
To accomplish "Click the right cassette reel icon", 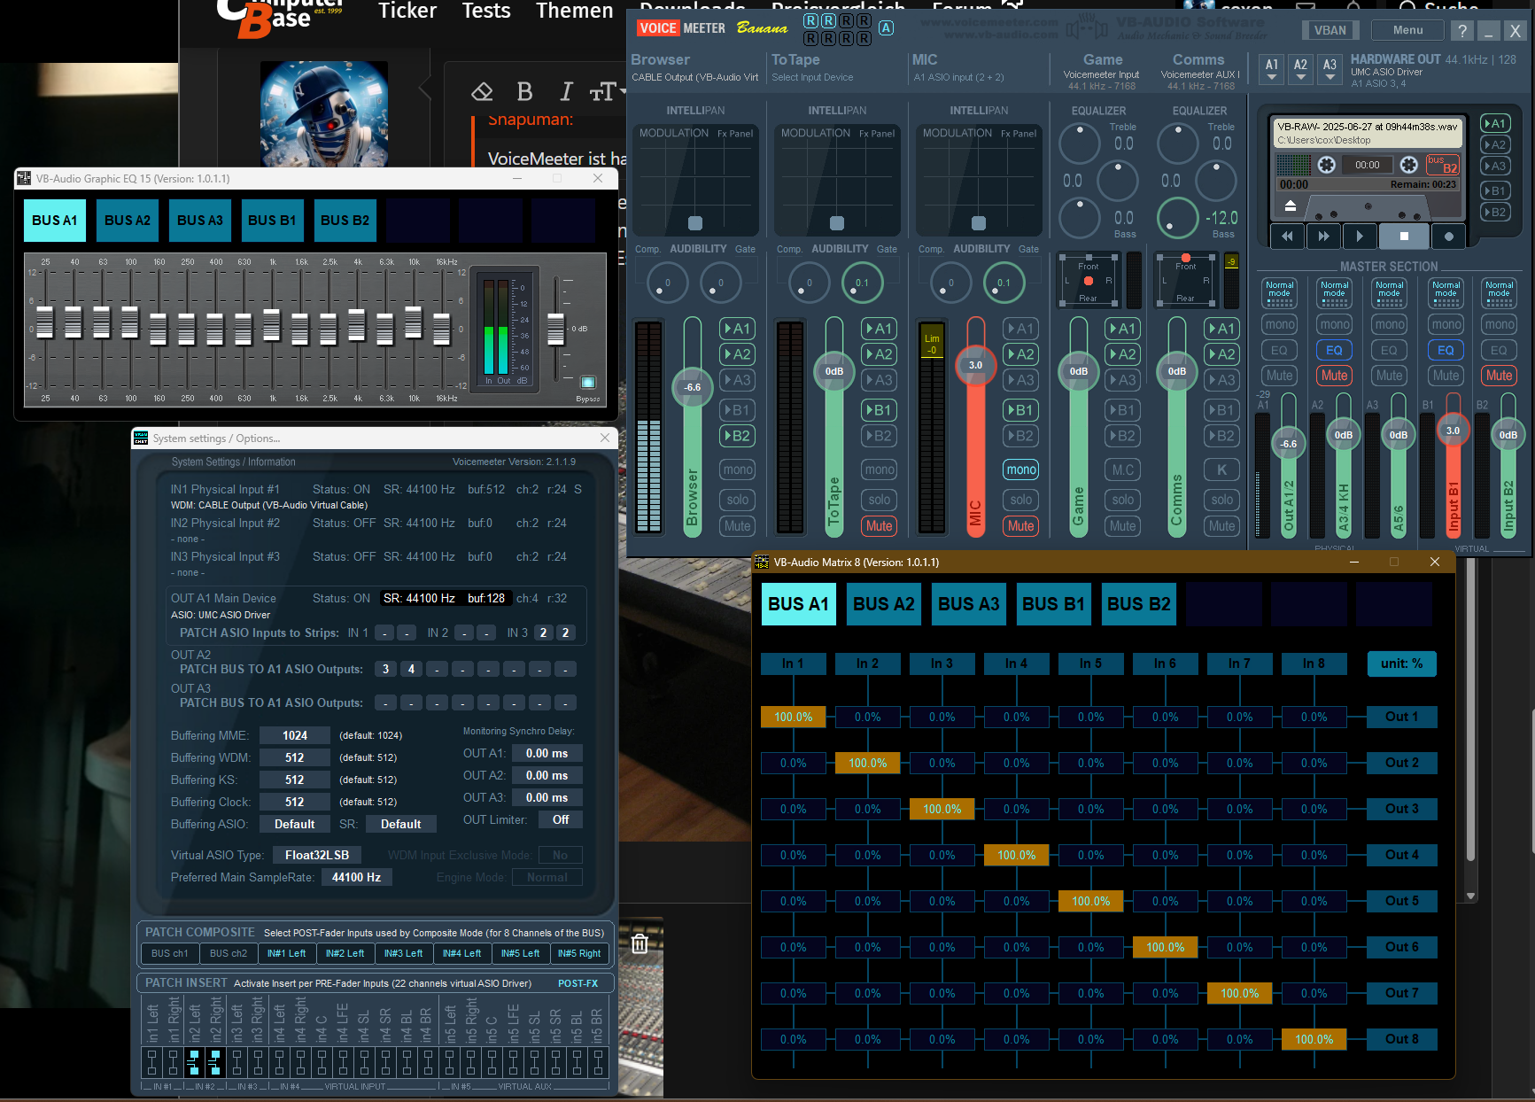I will (x=1408, y=165).
